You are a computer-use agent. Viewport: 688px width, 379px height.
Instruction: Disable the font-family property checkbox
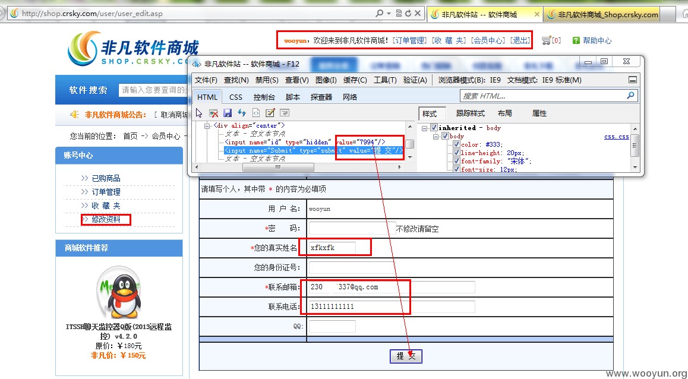point(456,161)
